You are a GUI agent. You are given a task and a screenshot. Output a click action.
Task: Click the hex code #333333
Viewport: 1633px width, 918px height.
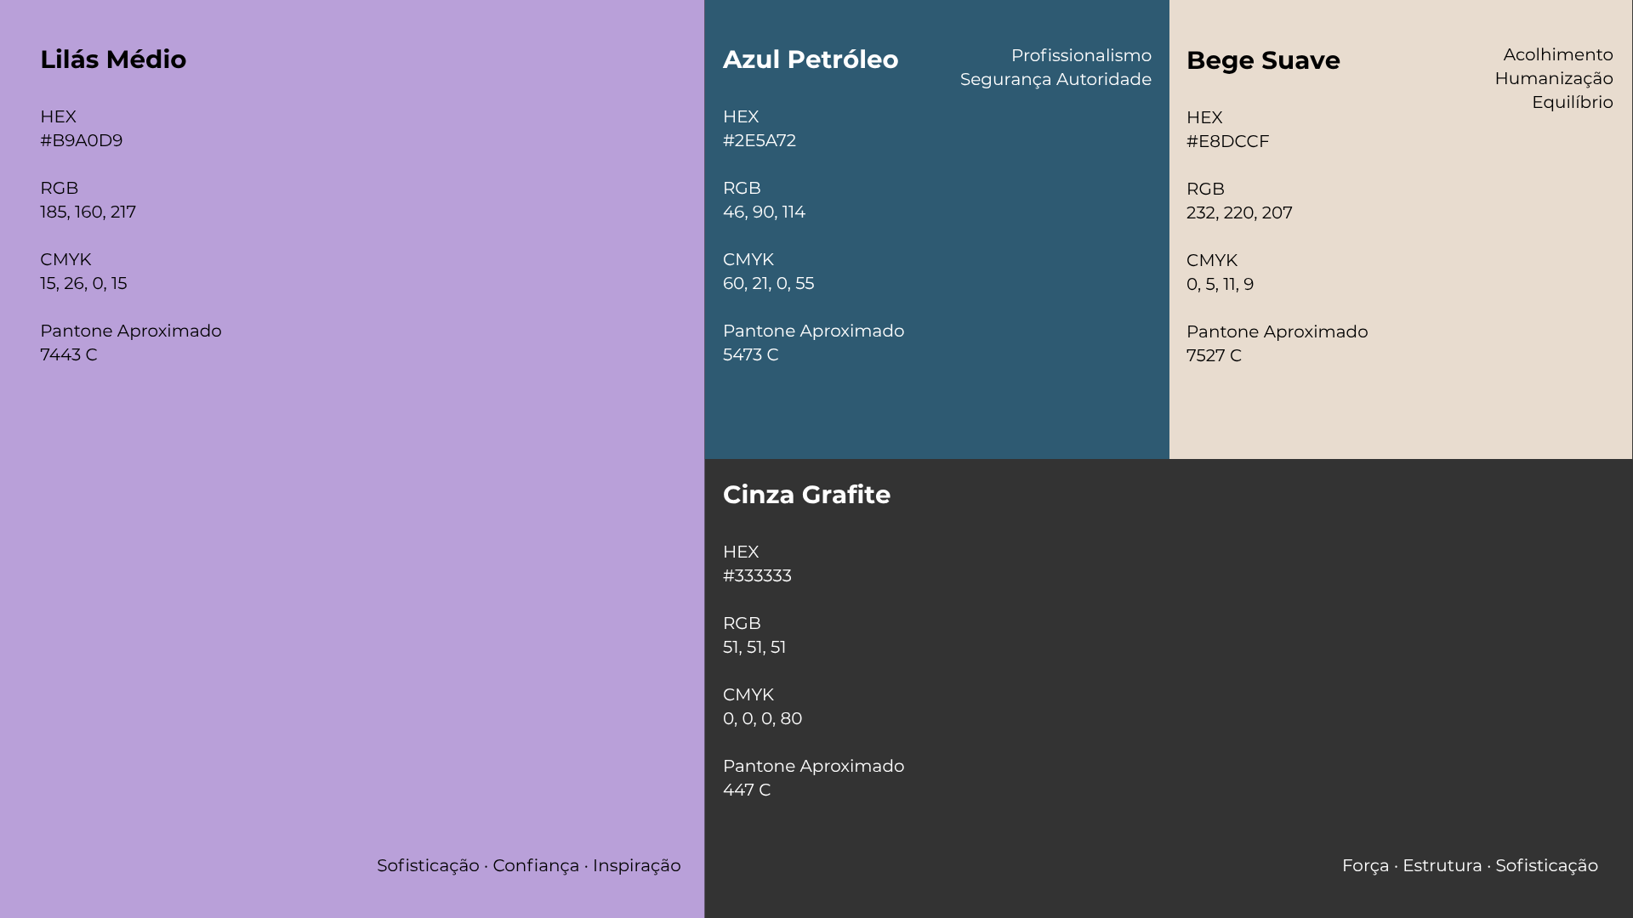coord(756,575)
